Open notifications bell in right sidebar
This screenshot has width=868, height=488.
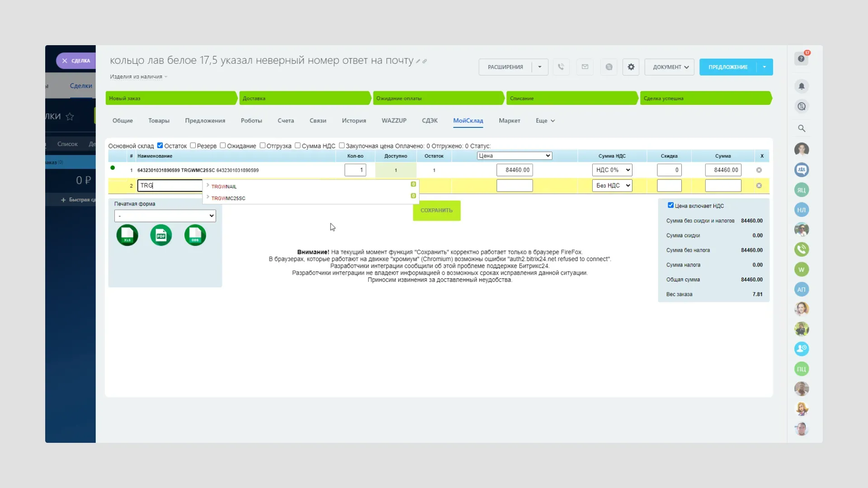[801, 86]
